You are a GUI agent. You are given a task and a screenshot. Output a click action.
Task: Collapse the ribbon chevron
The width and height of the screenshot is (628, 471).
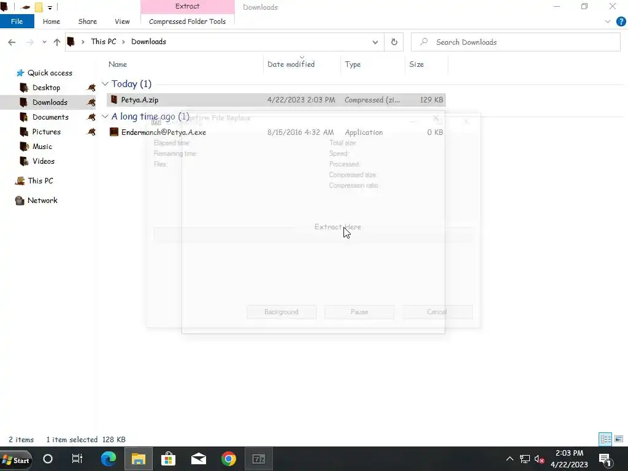(608, 21)
